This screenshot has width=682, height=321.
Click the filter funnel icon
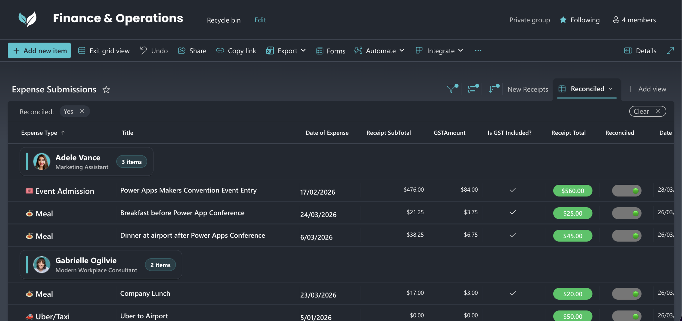452,89
